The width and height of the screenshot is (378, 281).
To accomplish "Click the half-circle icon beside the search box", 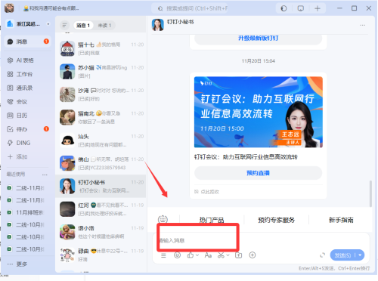I will (283, 8).
